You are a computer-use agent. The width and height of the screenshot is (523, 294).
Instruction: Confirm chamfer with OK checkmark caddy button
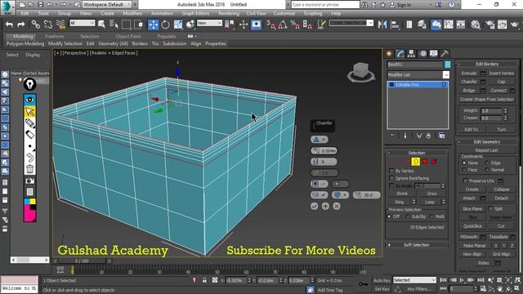[x=314, y=207]
